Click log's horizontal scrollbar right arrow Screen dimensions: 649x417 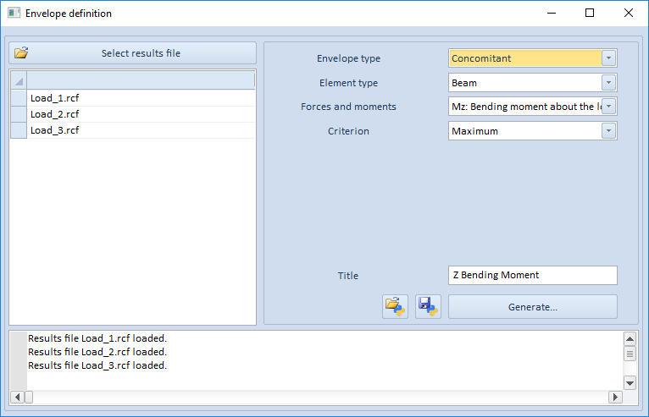tap(615, 397)
